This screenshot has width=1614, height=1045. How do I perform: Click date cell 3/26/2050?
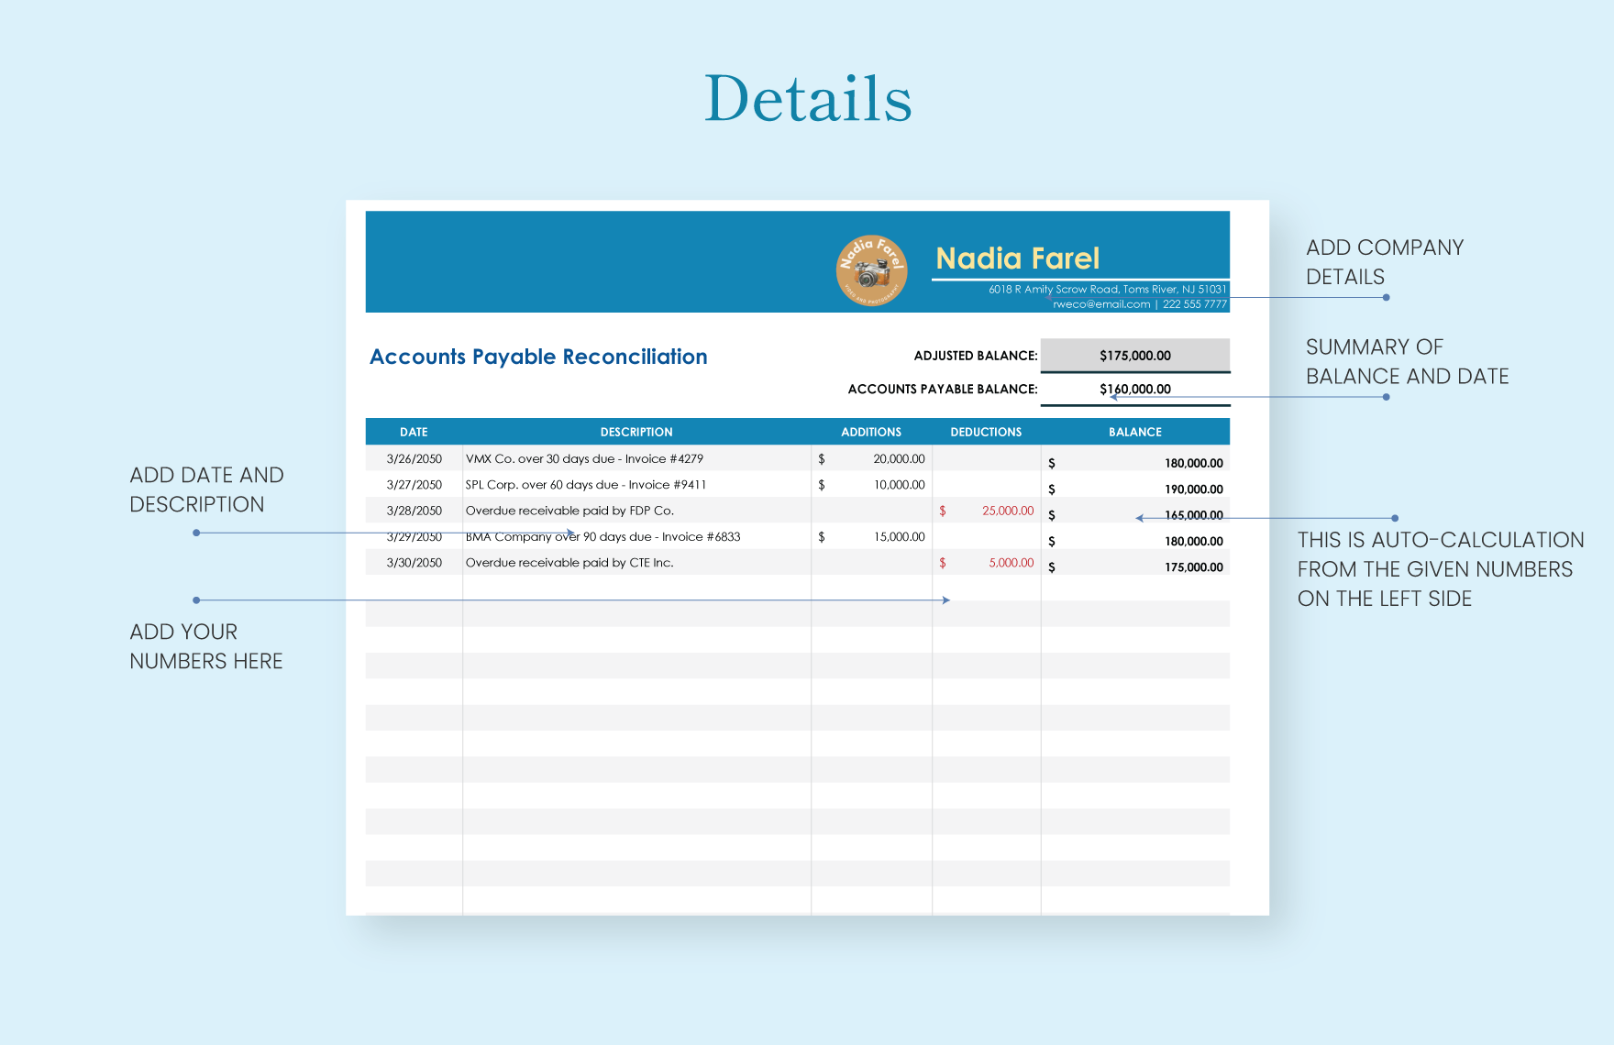414,458
